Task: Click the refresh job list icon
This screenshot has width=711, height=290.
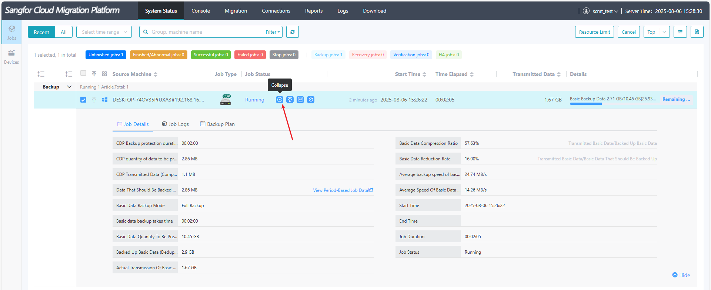Action: [x=293, y=32]
